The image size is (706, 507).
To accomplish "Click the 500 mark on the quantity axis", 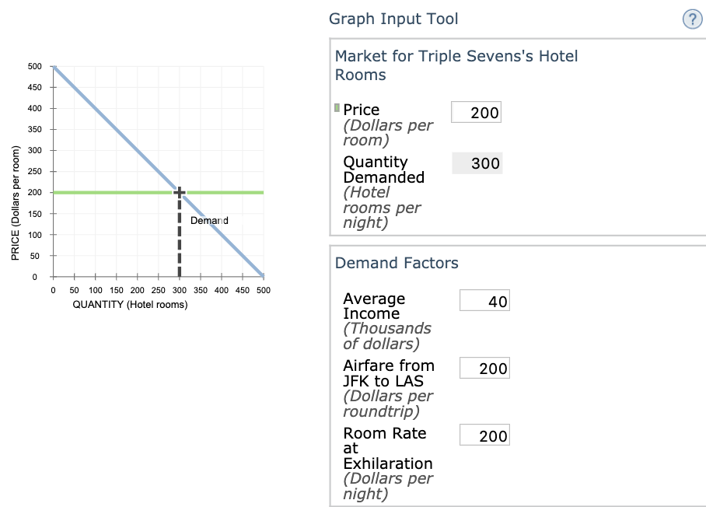I will click(264, 289).
